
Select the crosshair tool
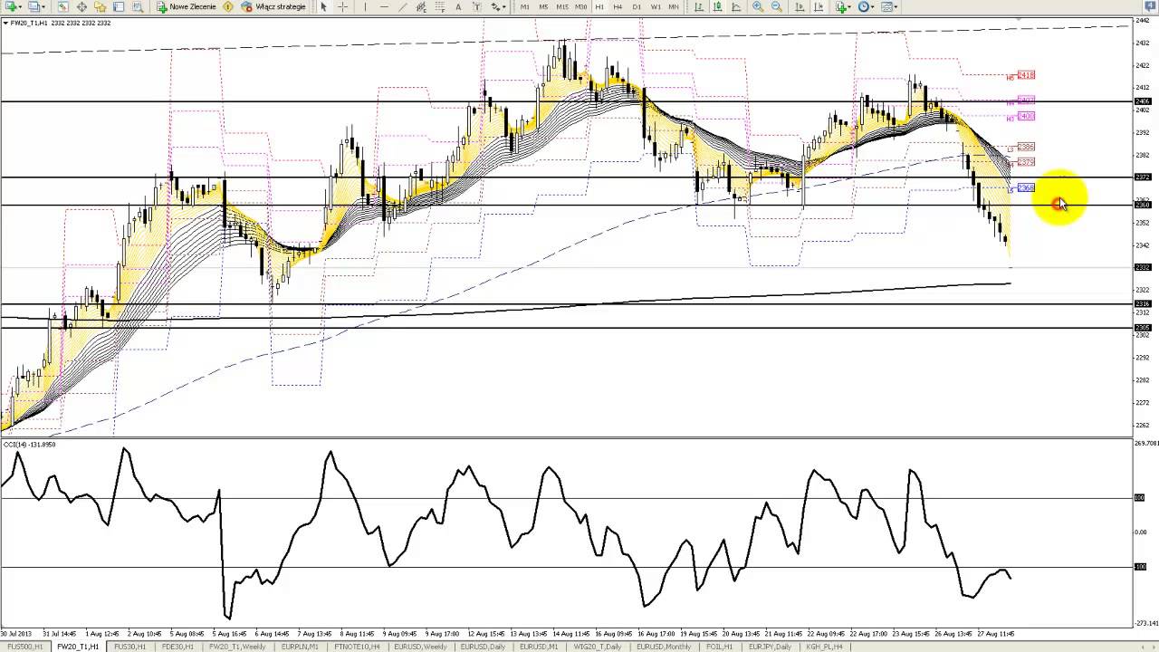coord(342,6)
